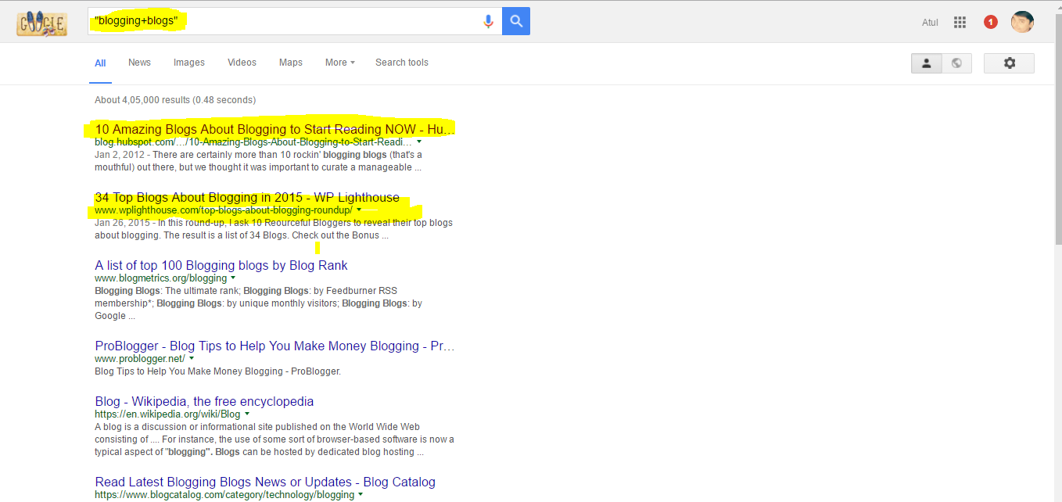This screenshot has width=1062, height=502.
Task: Click the 'Blog Tips to Help You Make Money' snippet
Action: (218, 371)
